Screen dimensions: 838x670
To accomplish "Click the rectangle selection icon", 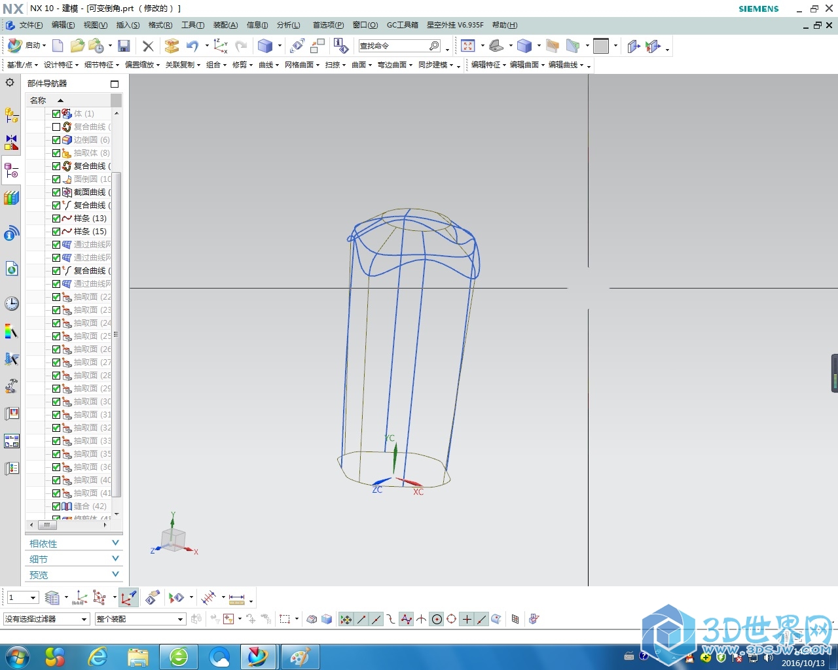I will (285, 619).
